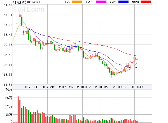Viewport: 168px width, 123px height.
Task: Click the 18.32 price axis label
Action: [8, 75]
